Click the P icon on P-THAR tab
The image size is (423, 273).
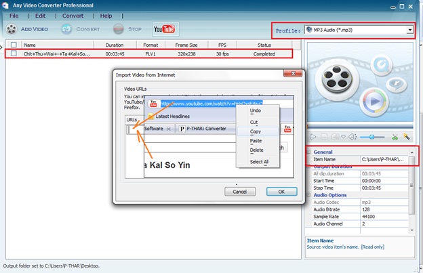(x=182, y=129)
